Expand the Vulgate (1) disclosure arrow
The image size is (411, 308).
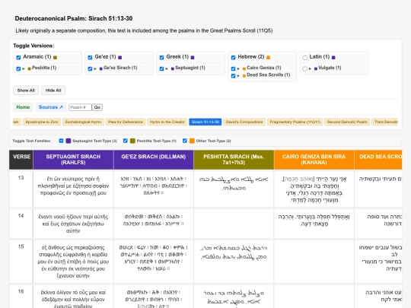pos(310,68)
